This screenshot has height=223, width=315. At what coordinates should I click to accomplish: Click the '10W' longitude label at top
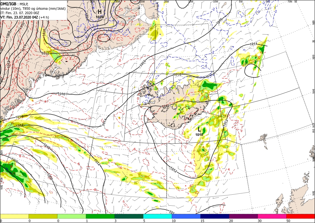[x=215, y=2]
